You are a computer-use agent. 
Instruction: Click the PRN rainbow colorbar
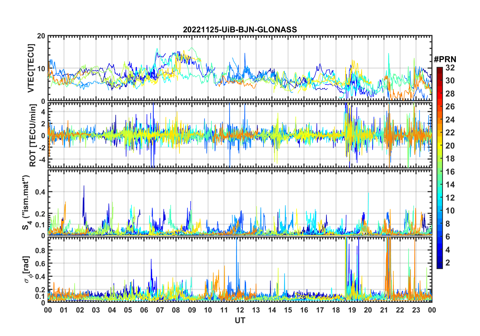point(440,168)
